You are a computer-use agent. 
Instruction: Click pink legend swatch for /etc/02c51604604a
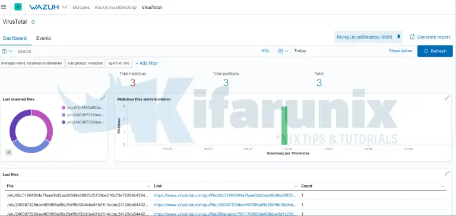64,108
